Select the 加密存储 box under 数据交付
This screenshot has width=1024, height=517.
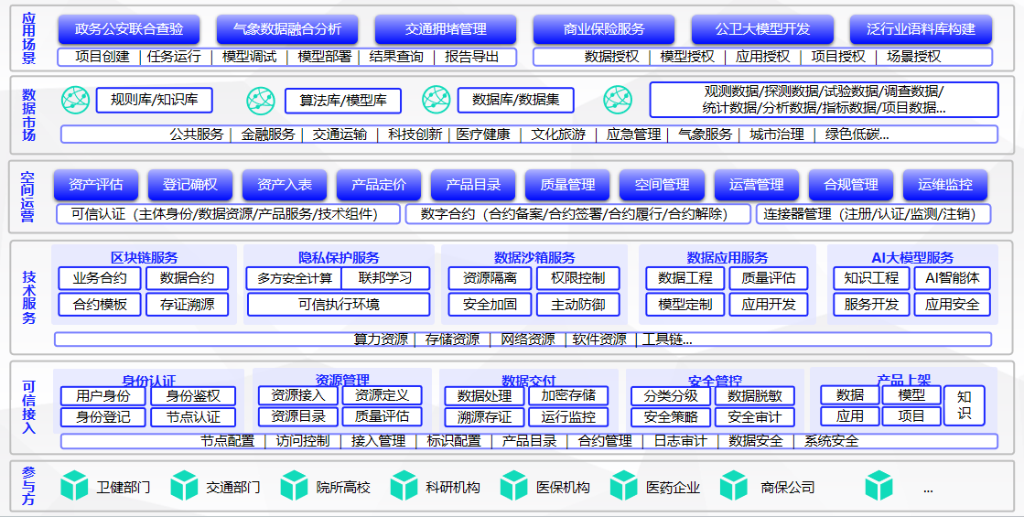click(x=568, y=396)
